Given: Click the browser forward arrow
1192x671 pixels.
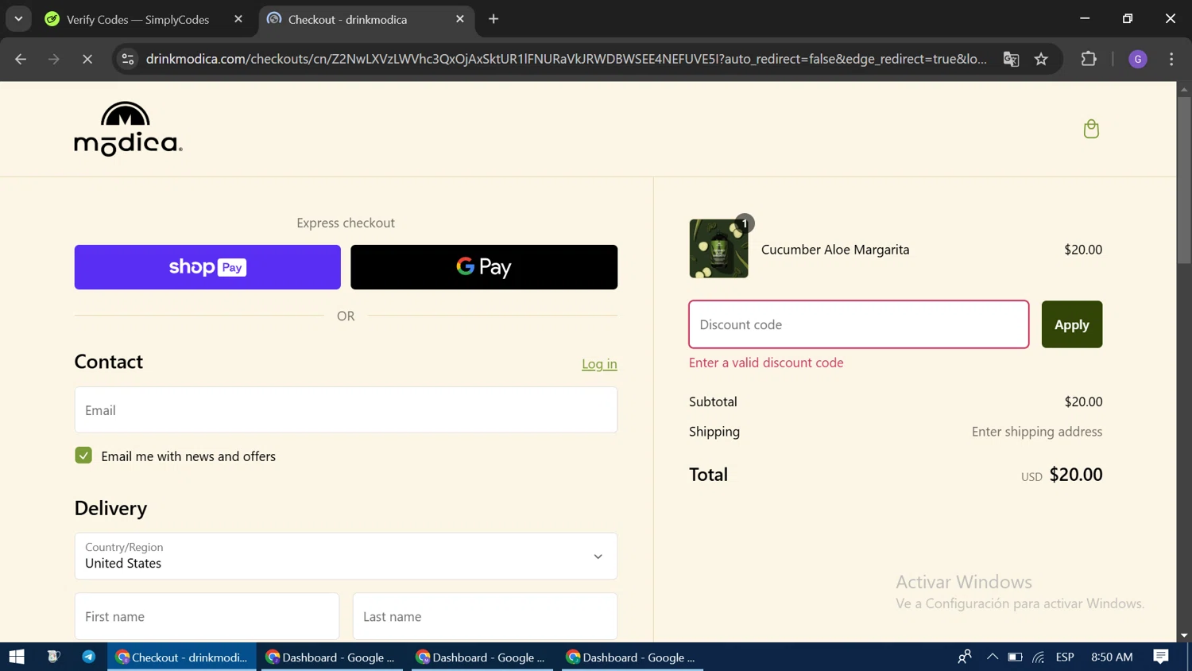Looking at the screenshot, I should (53, 59).
